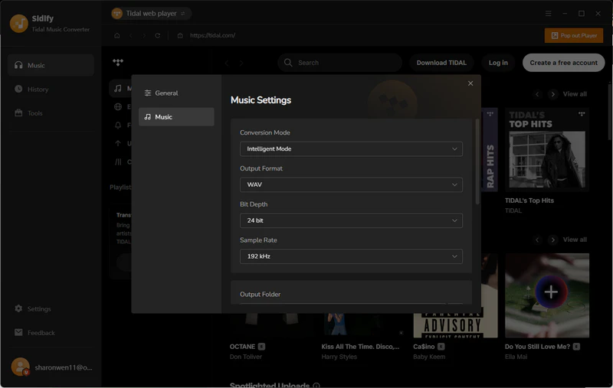Click the Tidal page vertical scrollbar
The image size is (613, 388).
coord(610,112)
